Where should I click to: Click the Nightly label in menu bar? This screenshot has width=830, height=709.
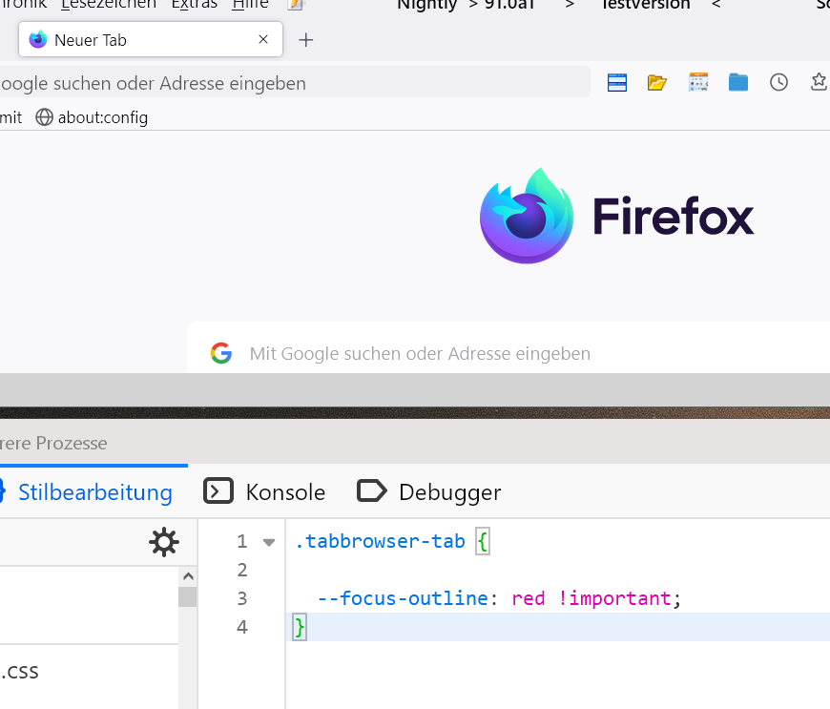click(x=426, y=5)
